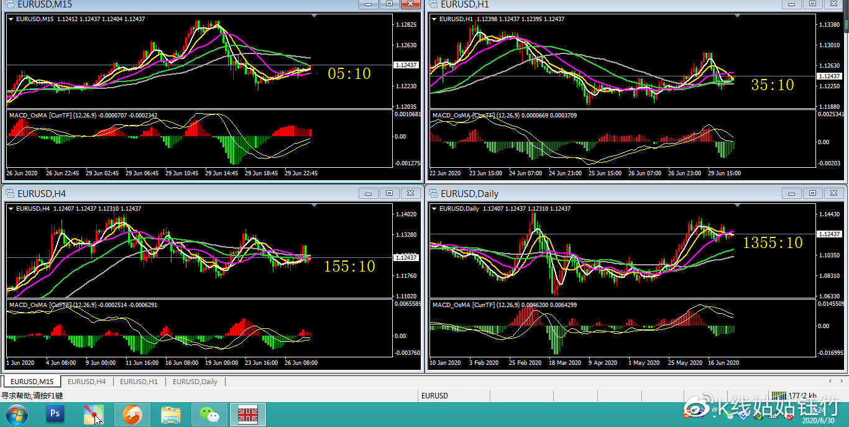This screenshot has width=849, height=427.
Task: Click the EURUSD,M15 window title chart icon
Action: pos(9,4)
